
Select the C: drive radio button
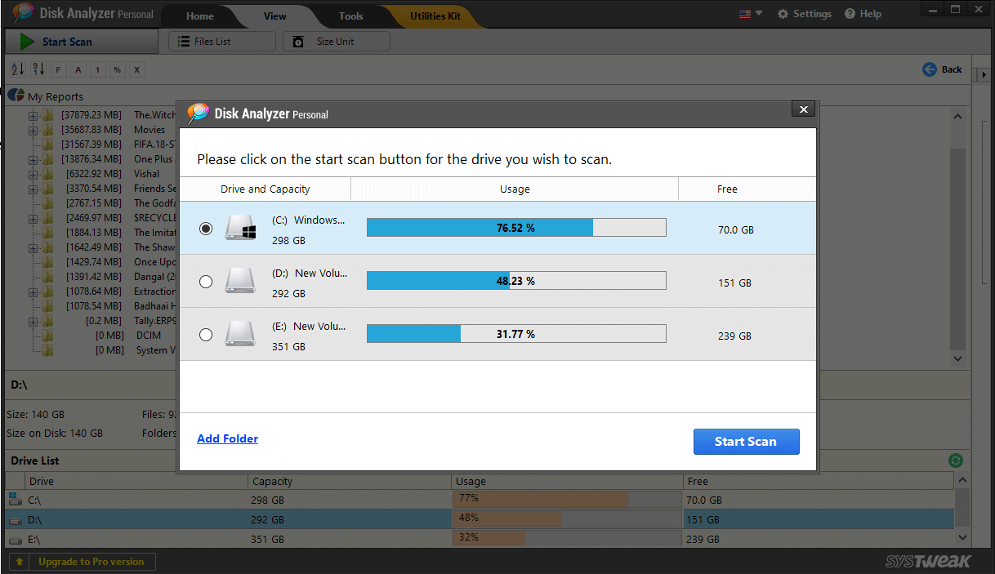pyautogui.click(x=206, y=229)
